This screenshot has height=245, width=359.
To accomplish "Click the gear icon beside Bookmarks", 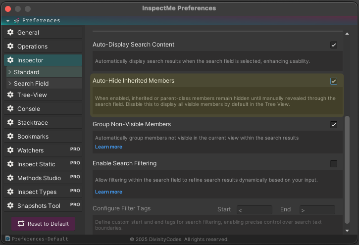I will [10, 137].
